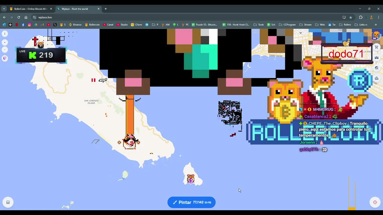Image resolution: width=383 pixels, height=215 pixels.
Task: Open the Twitch link icon
Action: click(5, 58)
